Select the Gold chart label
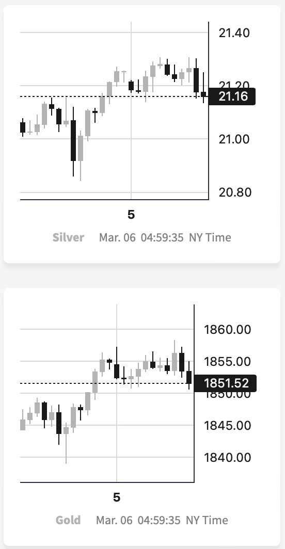 (68, 520)
